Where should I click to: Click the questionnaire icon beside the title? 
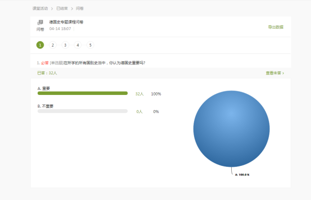point(40,22)
